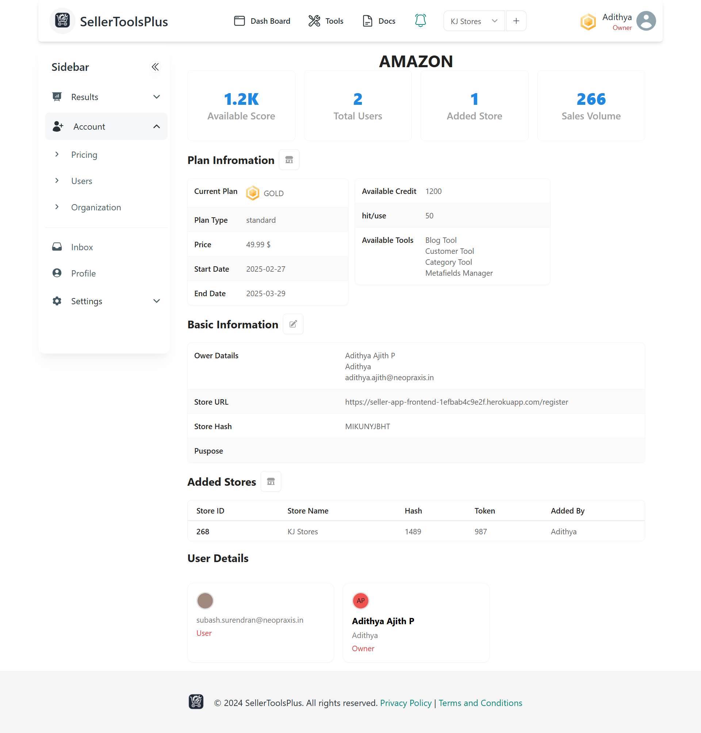
Task: Click the gold plan badge icon in header
Action: coord(588,22)
